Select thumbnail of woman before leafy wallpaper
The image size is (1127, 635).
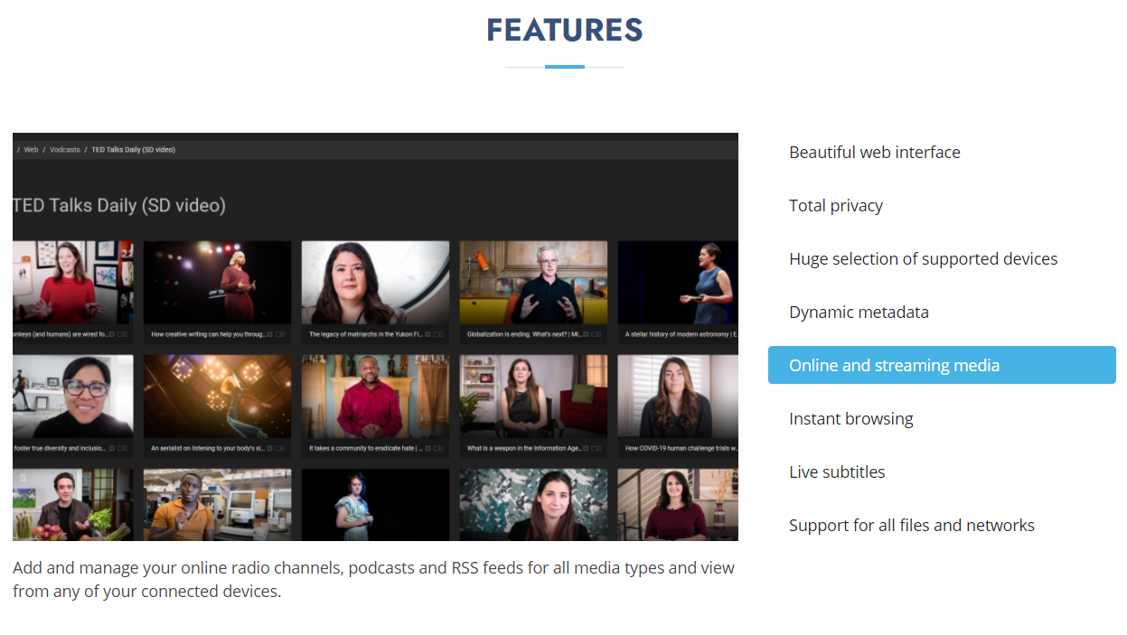(533, 504)
